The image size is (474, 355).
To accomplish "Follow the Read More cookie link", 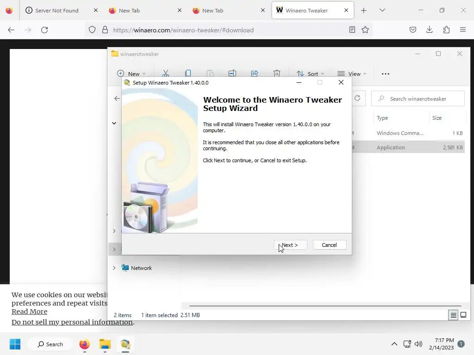I will coord(29,312).
